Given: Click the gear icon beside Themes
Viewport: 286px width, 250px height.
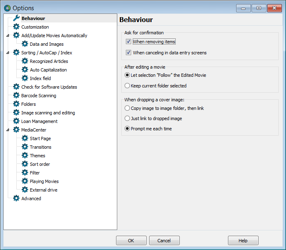Looking at the screenshot, I should 25,155.
